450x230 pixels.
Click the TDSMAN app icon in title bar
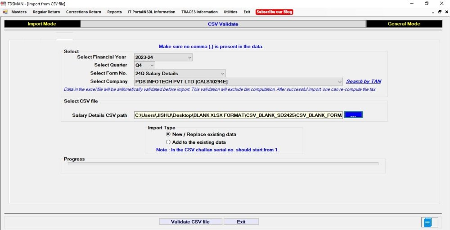tap(3, 4)
